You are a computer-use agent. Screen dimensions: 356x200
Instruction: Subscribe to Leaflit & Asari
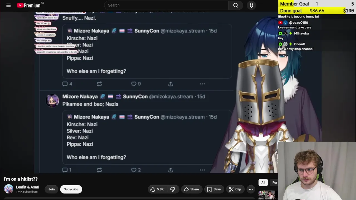pyautogui.click(x=71, y=189)
